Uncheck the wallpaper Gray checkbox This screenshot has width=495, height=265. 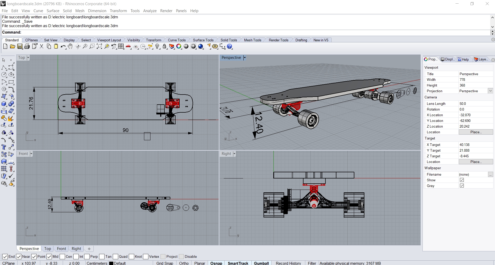[462, 186]
